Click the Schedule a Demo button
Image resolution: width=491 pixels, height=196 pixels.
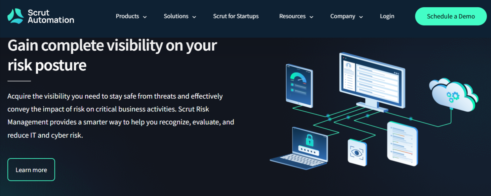tap(451, 16)
